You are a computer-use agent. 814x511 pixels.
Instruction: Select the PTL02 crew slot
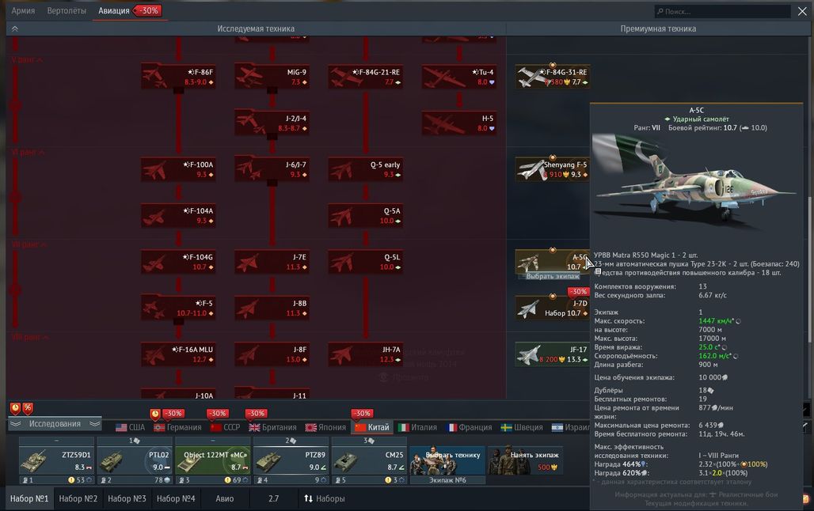[135, 460]
